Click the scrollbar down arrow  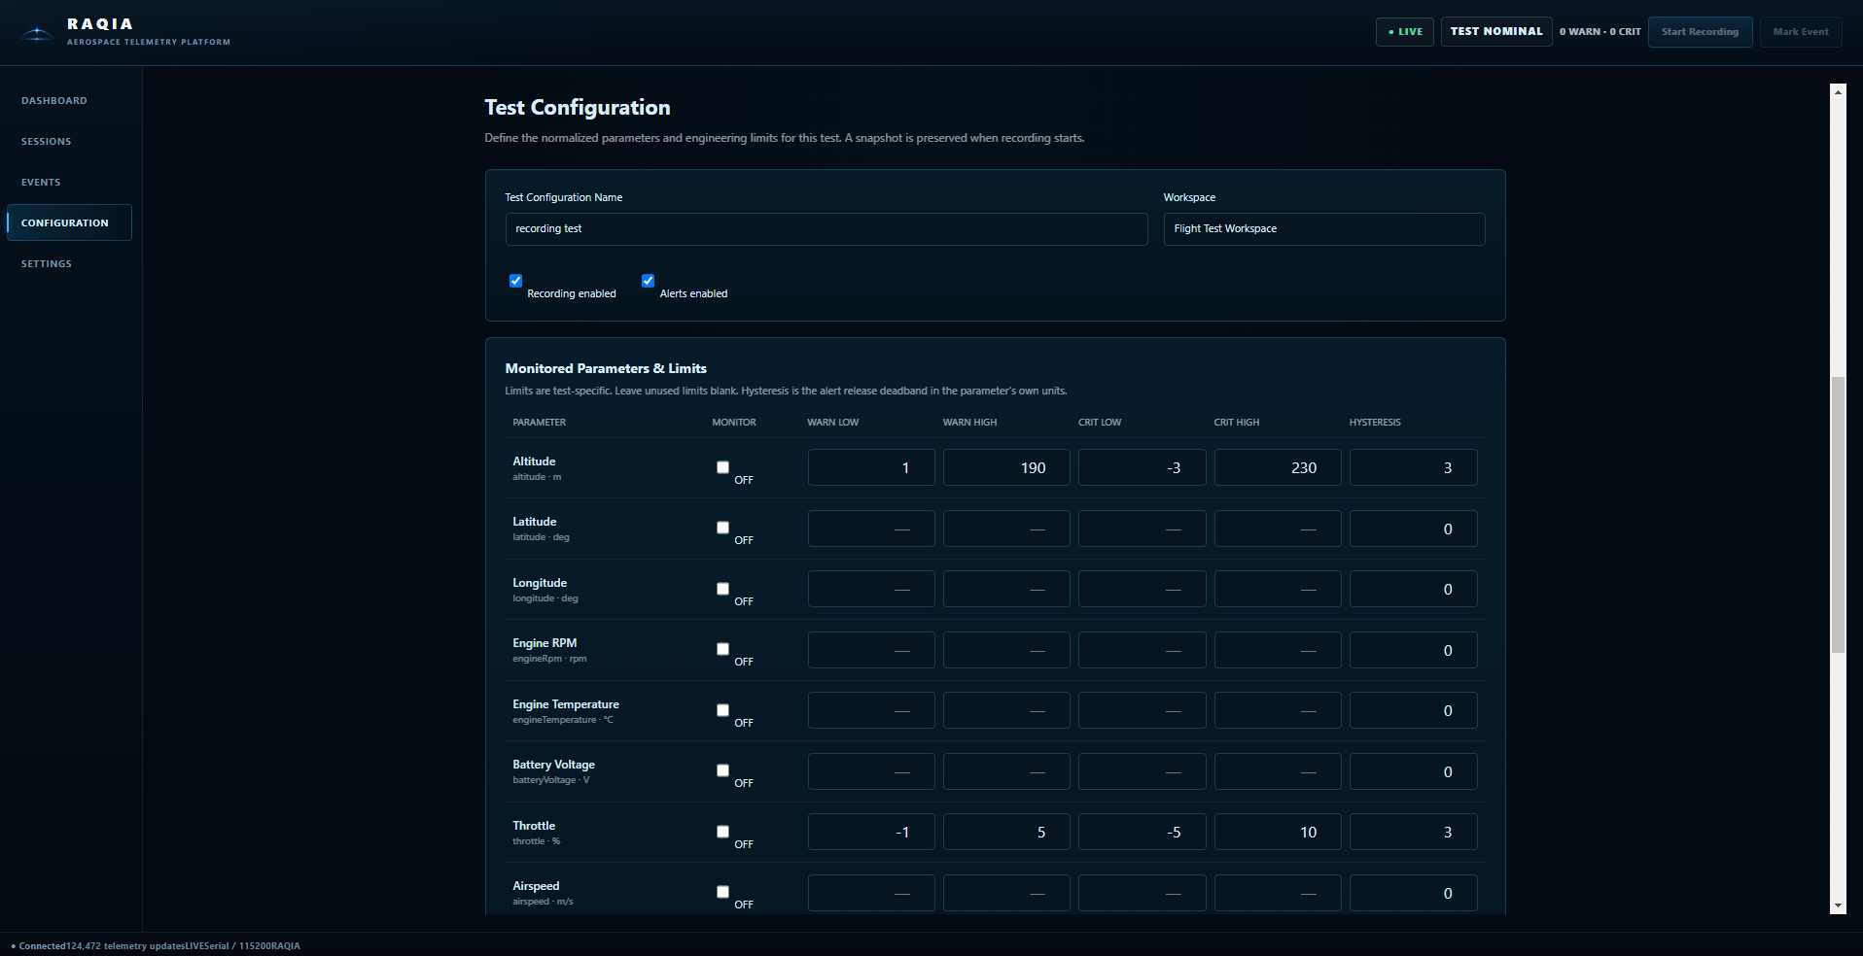(1838, 905)
